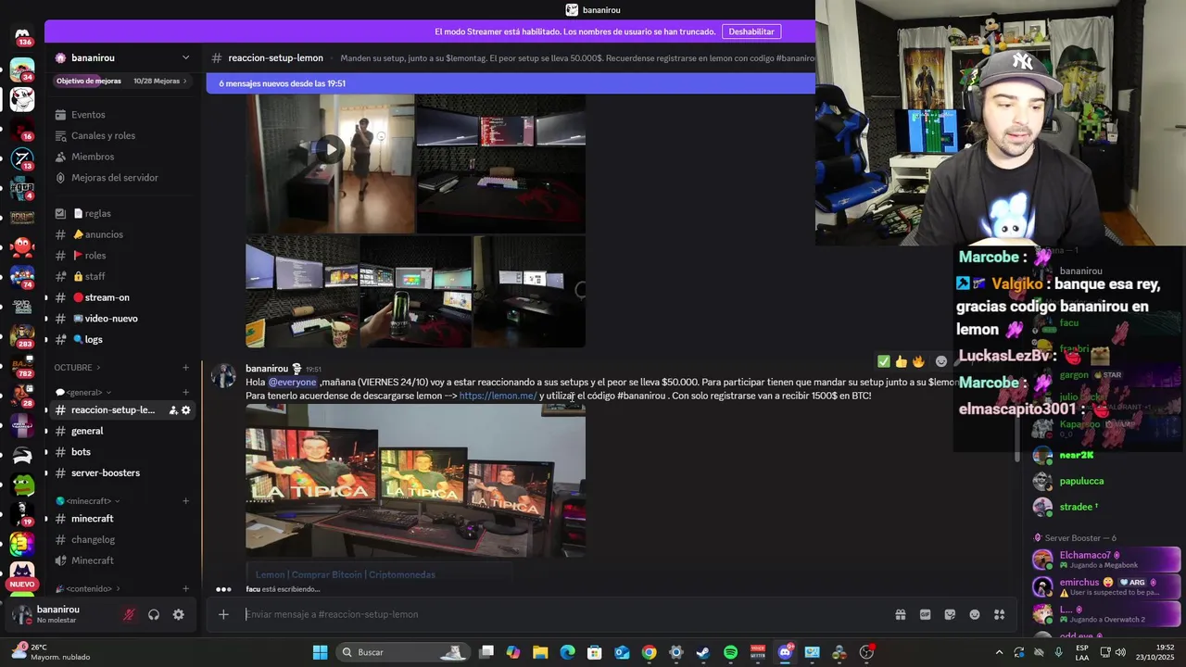Viewport: 1186px width, 667px height.
Task: Go to server-boosters channel
Action: [x=122, y=472]
